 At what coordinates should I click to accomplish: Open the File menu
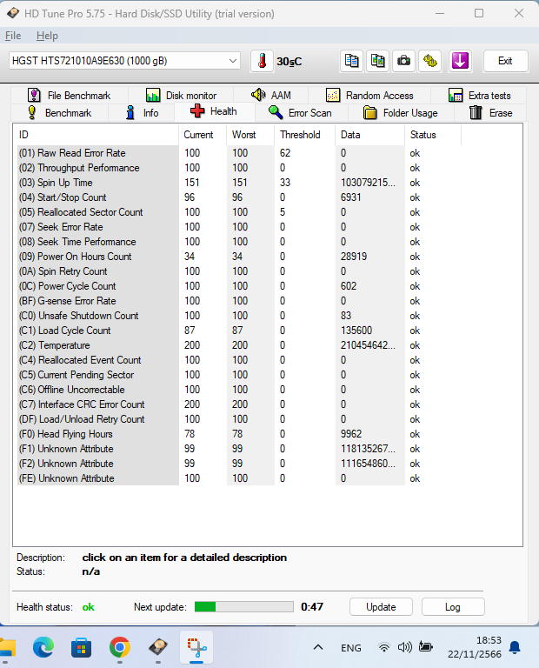[13, 36]
